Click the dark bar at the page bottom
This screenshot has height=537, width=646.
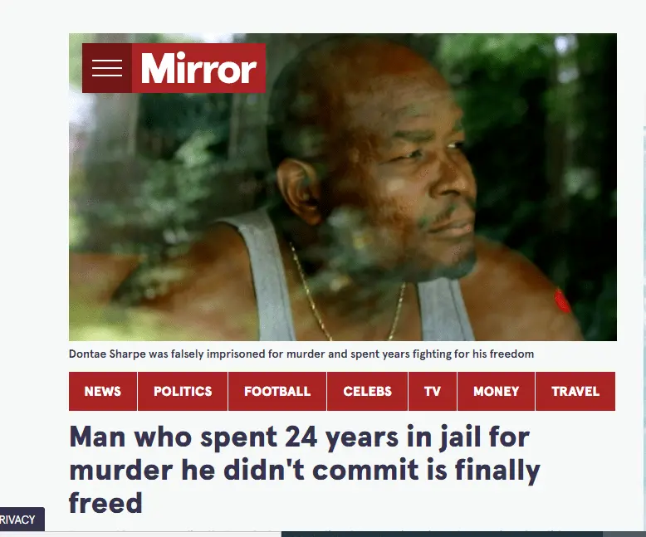click(x=463, y=535)
